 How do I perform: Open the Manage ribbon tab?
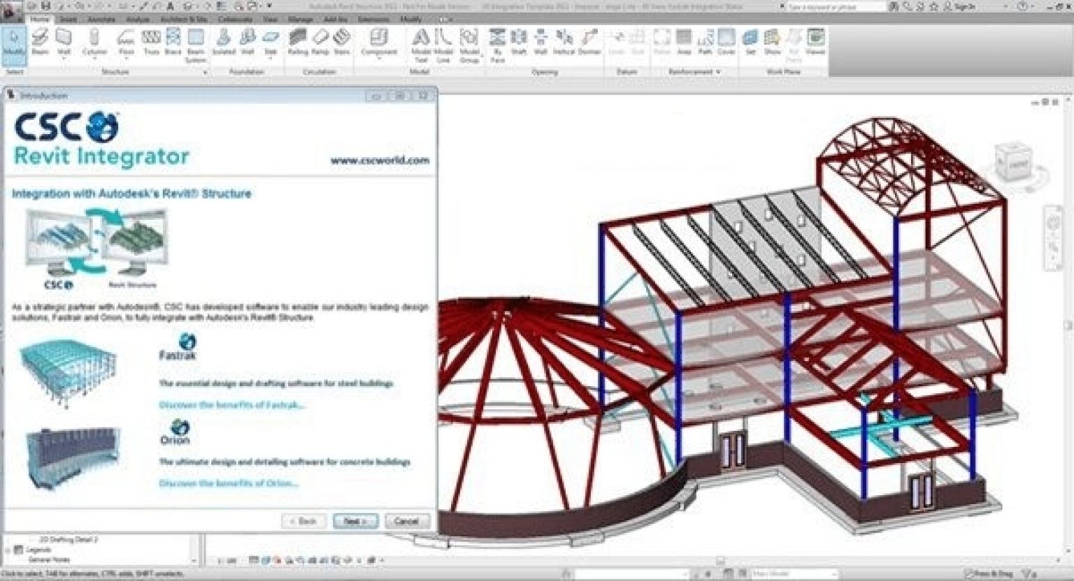click(x=300, y=20)
